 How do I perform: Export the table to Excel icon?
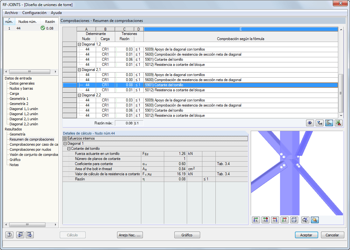(339, 123)
